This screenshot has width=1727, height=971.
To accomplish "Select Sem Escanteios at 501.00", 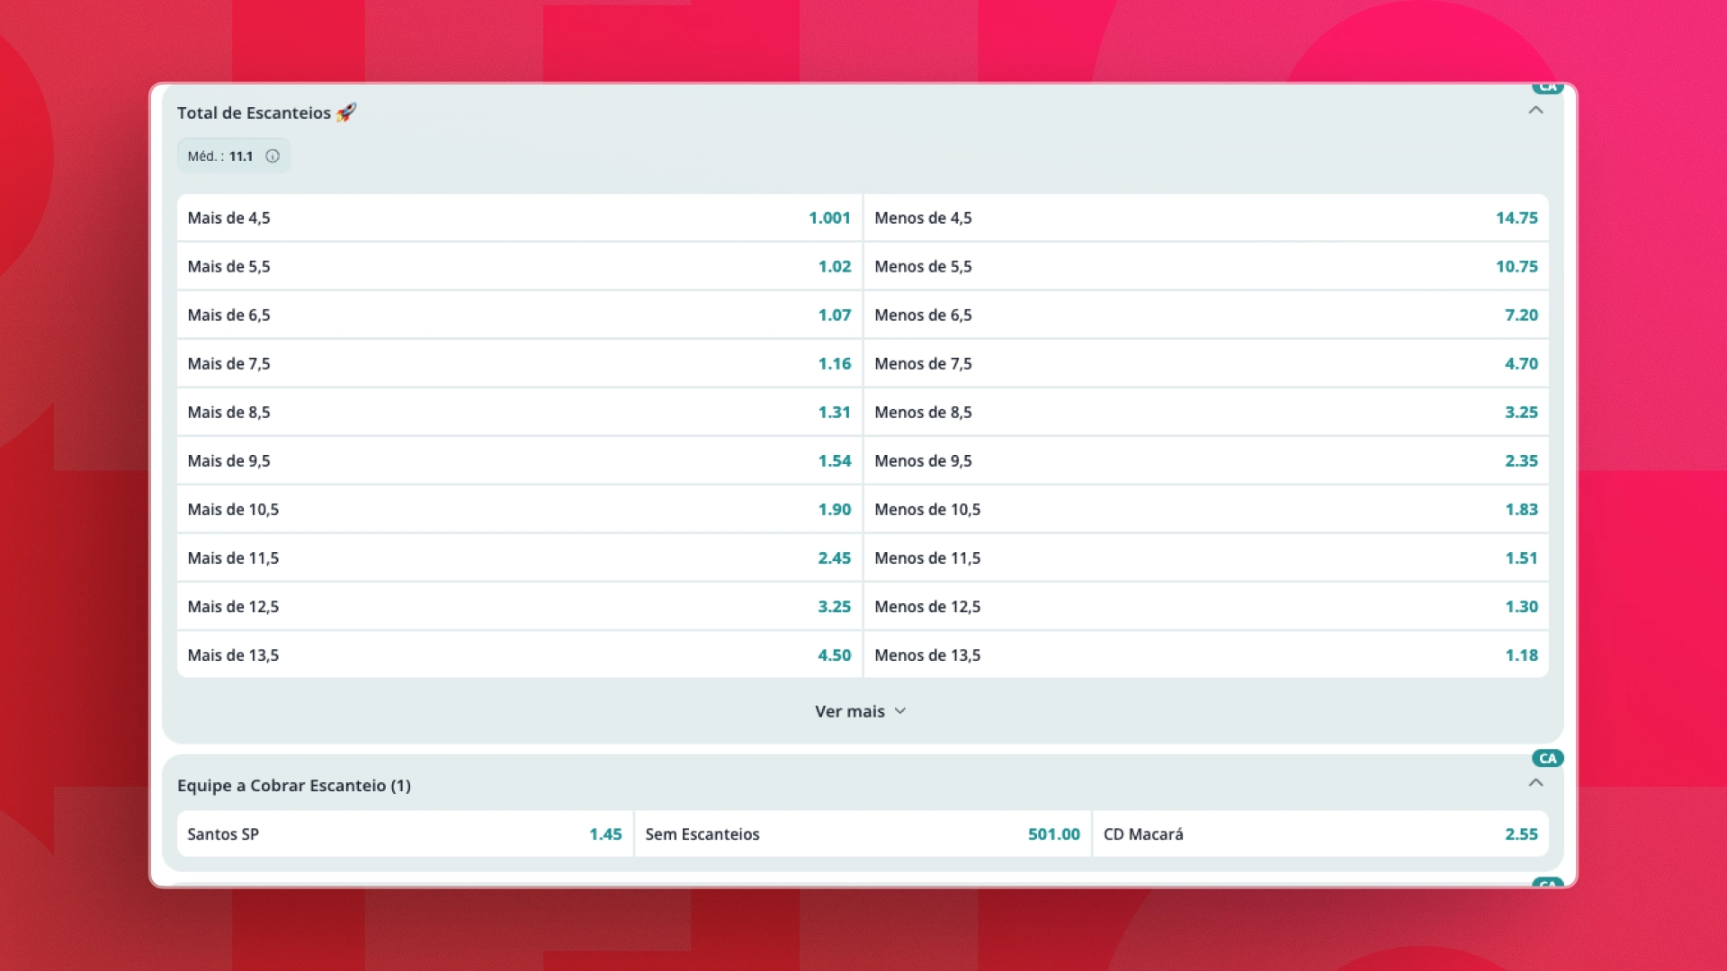I will (863, 833).
